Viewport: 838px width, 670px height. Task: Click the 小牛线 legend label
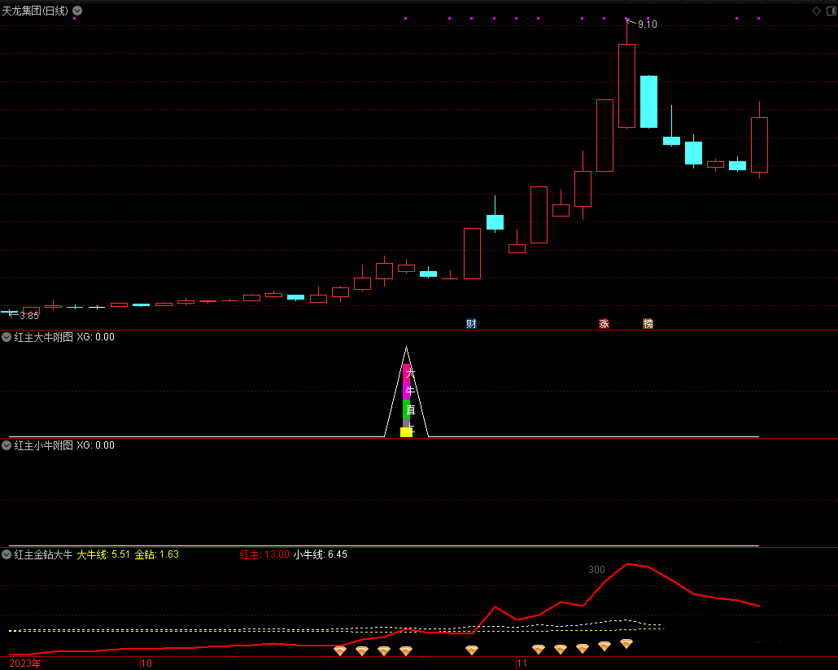[308, 554]
